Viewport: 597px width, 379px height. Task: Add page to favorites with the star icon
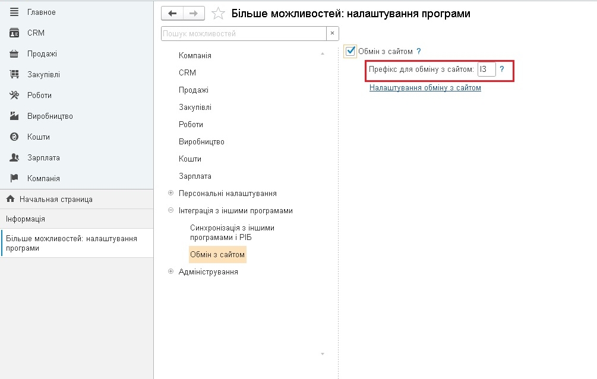pyautogui.click(x=218, y=13)
